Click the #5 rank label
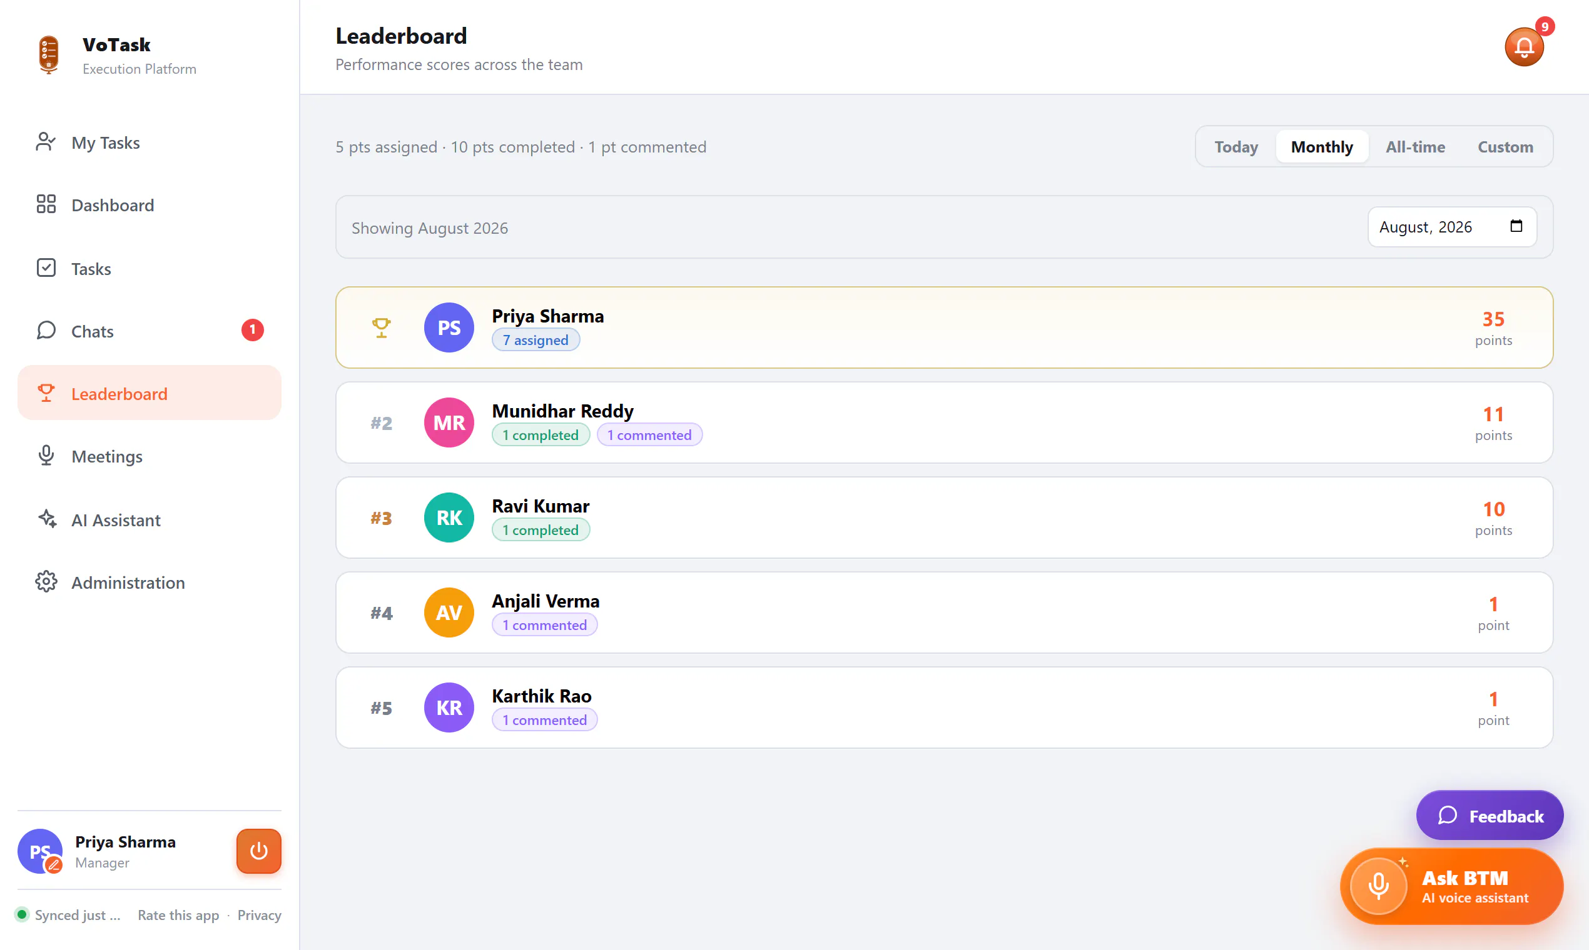This screenshot has width=1589, height=950. pos(381,708)
